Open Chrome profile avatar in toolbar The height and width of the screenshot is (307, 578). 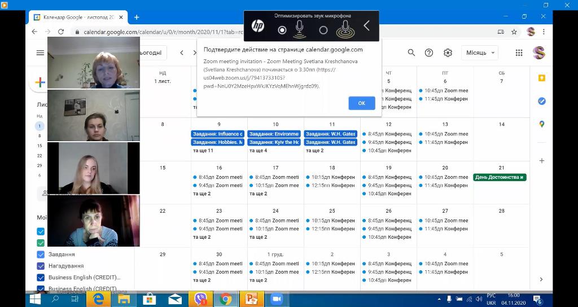[x=531, y=32]
